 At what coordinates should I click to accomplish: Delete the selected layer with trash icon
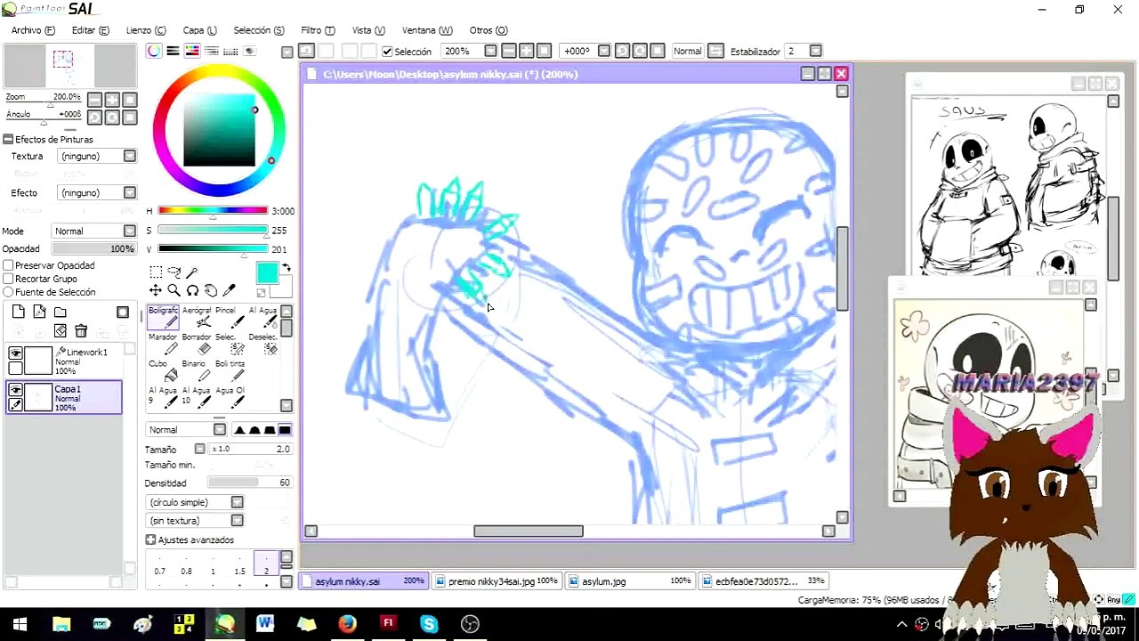tap(81, 331)
